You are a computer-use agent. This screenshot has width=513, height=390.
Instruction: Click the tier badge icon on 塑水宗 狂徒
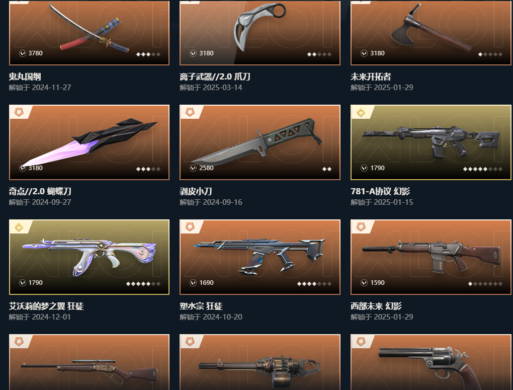point(190,227)
